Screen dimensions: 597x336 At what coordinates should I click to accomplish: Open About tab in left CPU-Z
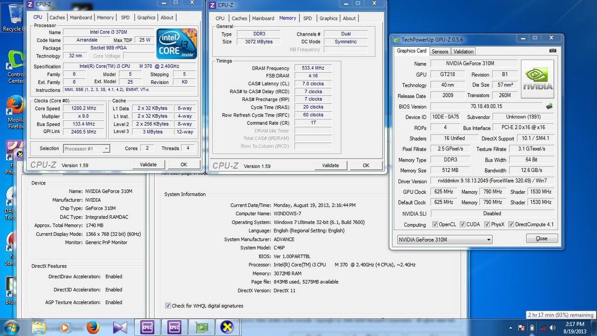pos(167,18)
